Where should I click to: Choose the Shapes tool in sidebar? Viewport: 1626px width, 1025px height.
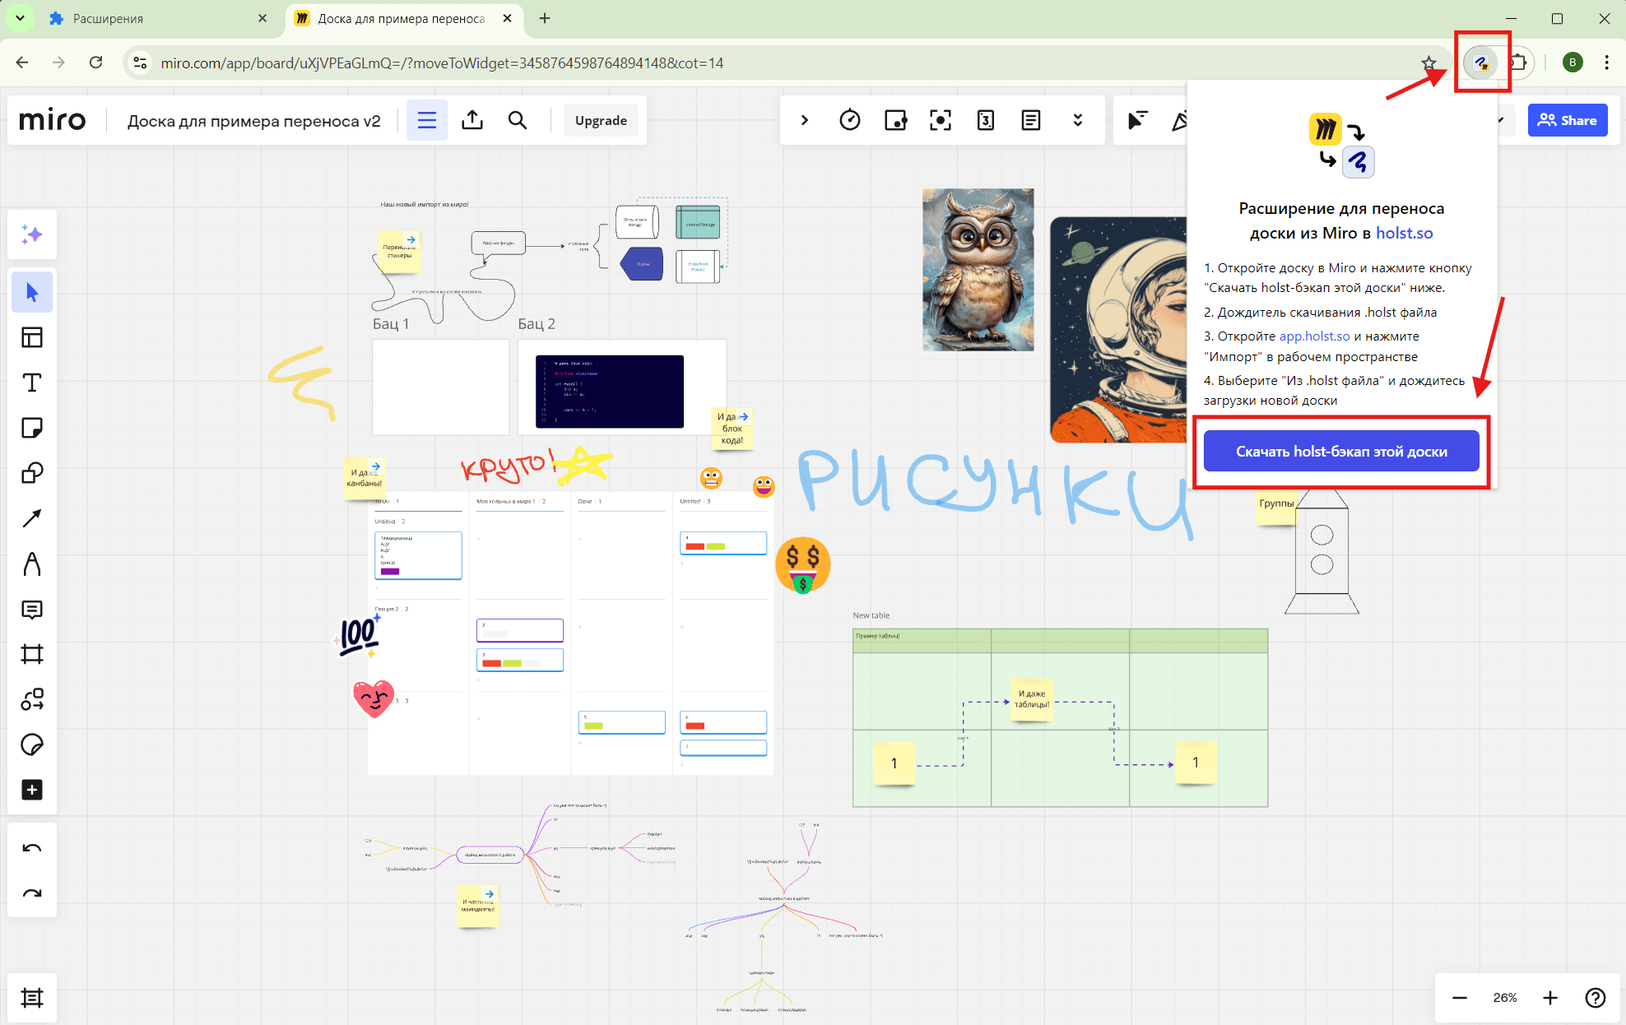(x=32, y=473)
